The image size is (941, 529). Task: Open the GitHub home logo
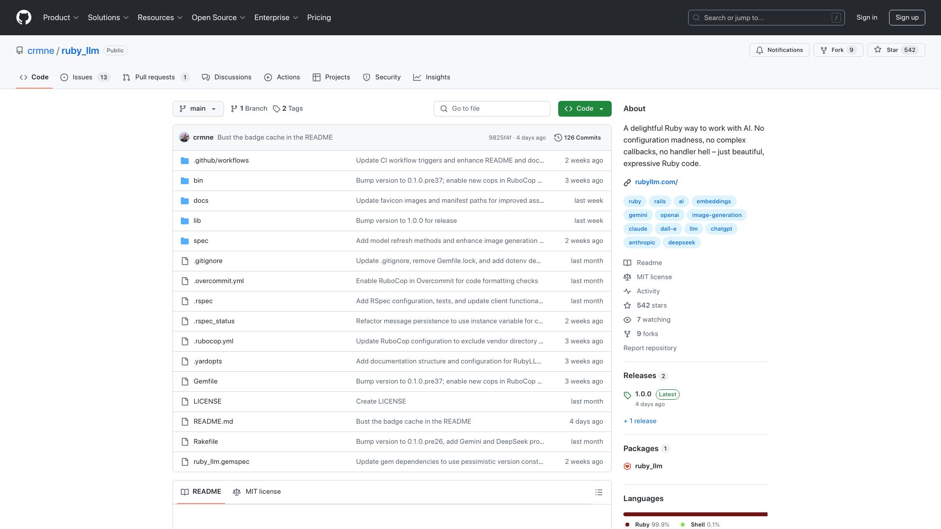click(x=24, y=18)
